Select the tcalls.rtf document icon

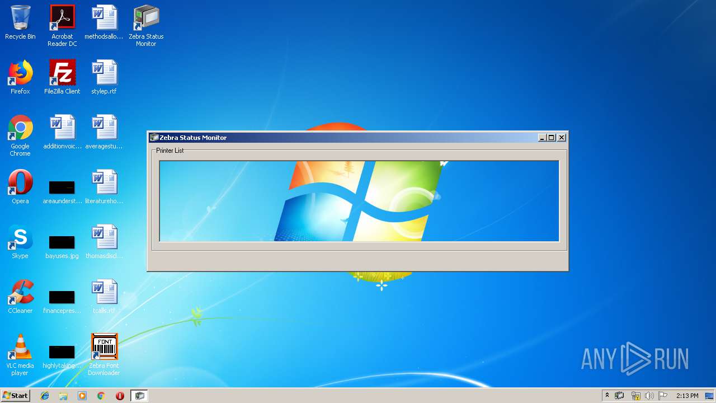(x=104, y=297)
